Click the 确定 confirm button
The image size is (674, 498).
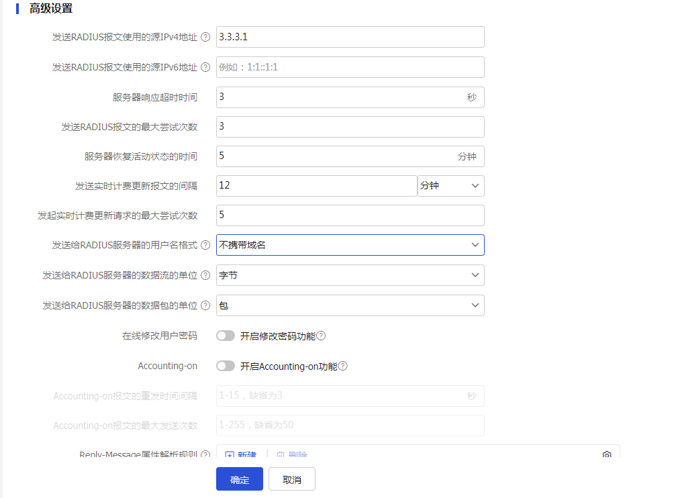(239, 479)
